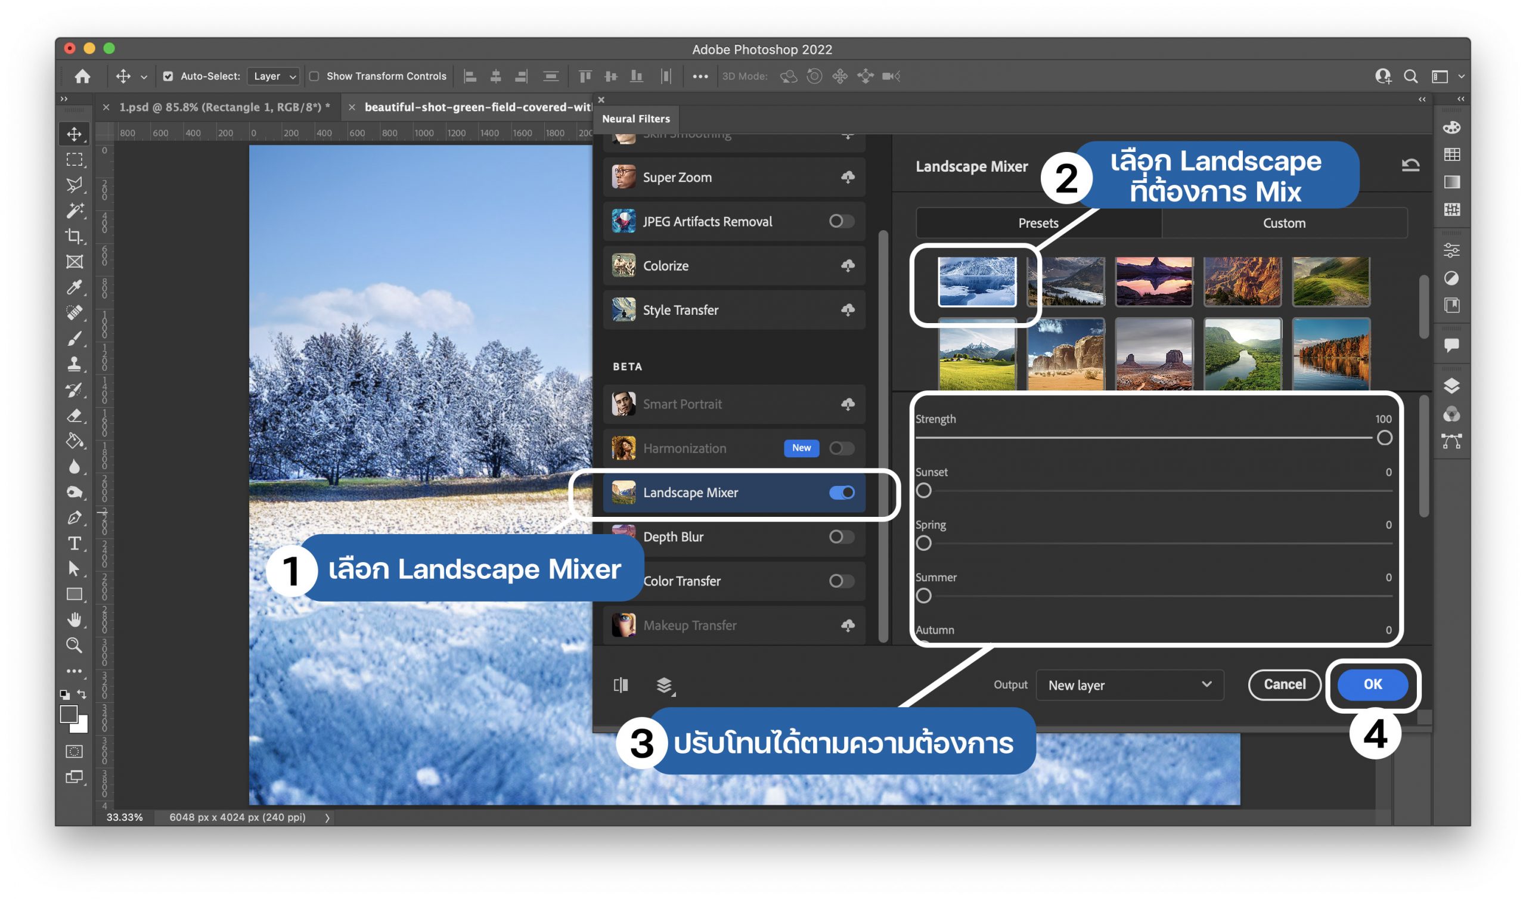Screen dimensions: 1526x899
Task: Download the Super Zoom filter
Action: click(x=848, y=177)
